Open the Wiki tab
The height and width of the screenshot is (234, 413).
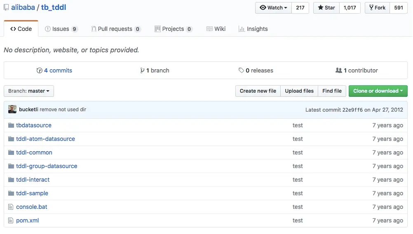click(216, 29)
